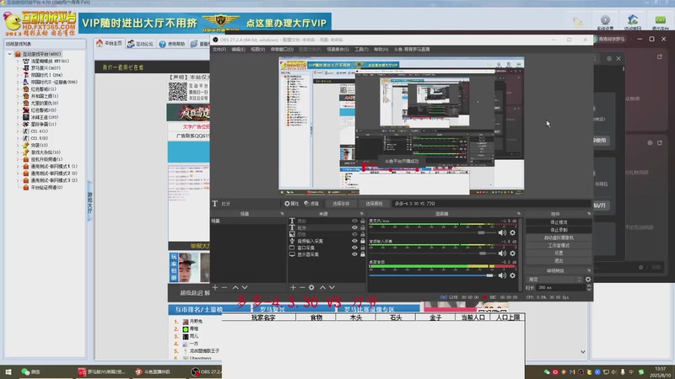
Task: Open source properties via the gear below the sources list
Action: (311, 287)
